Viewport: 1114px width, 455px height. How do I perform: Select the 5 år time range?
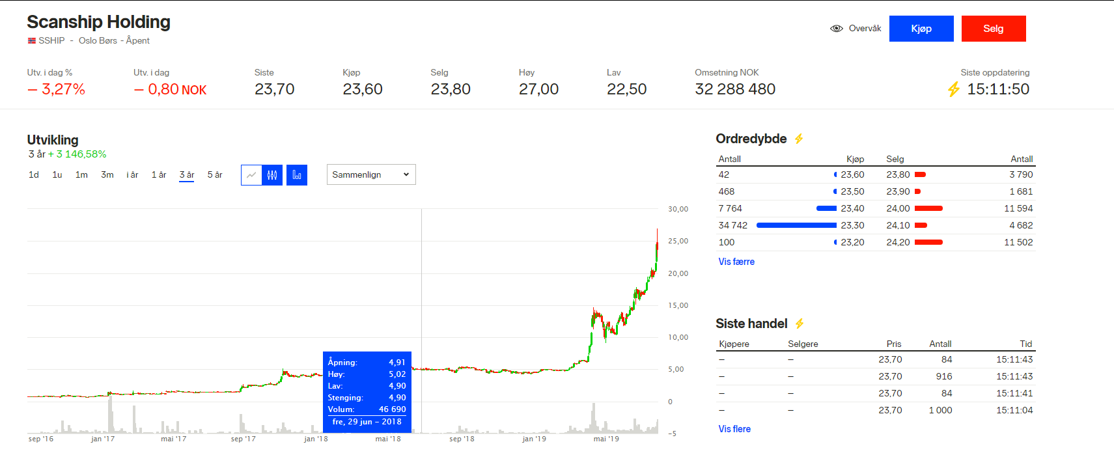(215, 174)
